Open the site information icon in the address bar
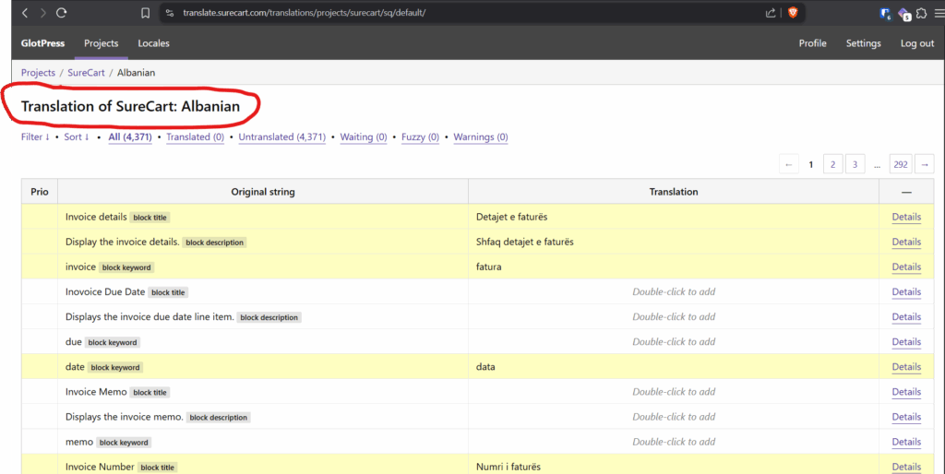945x474 pixels. click(x=170, y=13)
